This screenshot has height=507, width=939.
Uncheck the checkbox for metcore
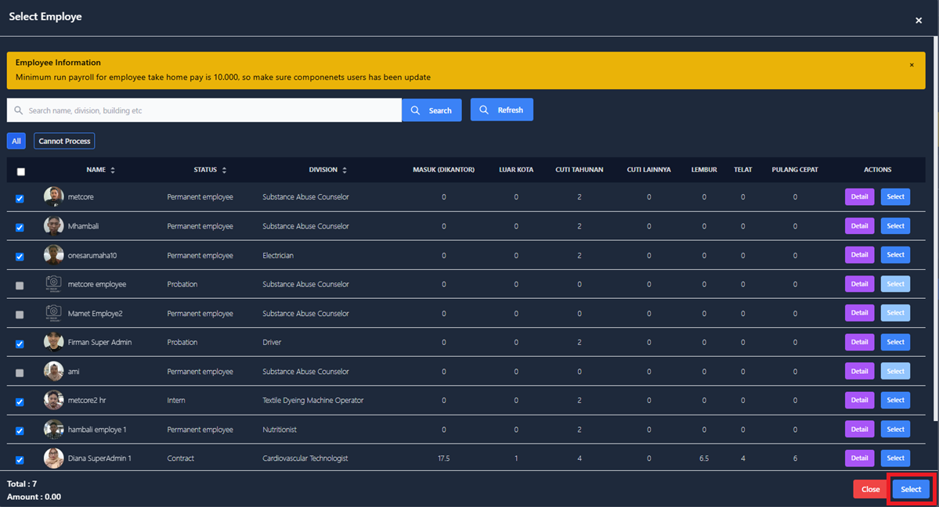(20, 199)
